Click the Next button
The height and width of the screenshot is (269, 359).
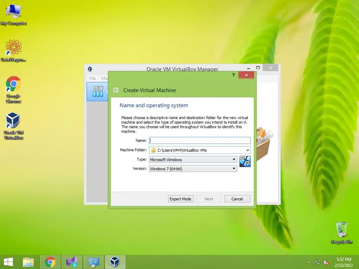[x=209, y=199]
